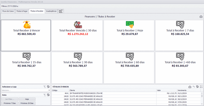Click the green cash icon on Hoje card

[130, 25]
